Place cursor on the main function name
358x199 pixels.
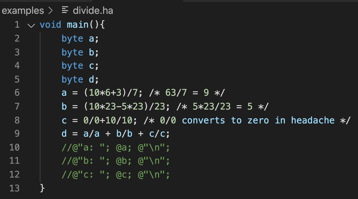78,25
